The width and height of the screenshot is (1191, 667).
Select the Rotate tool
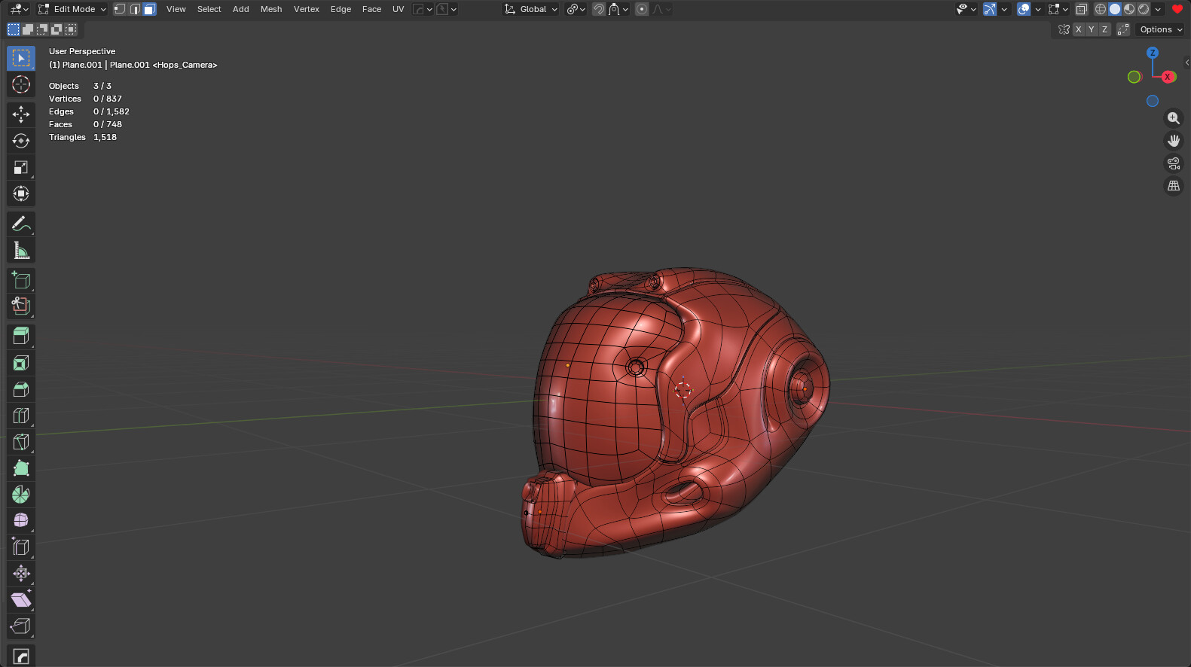tap(21, 141)
